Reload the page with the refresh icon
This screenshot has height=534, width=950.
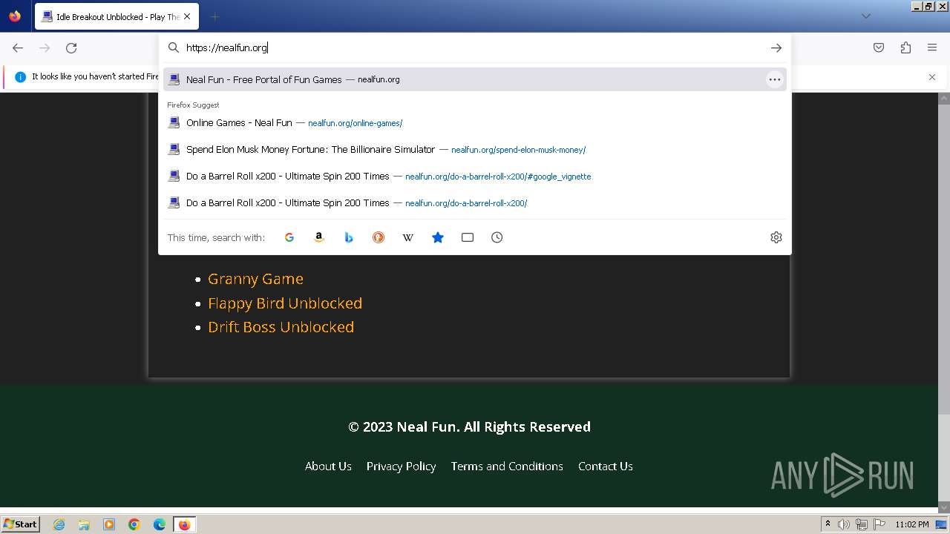pos(71,47)
